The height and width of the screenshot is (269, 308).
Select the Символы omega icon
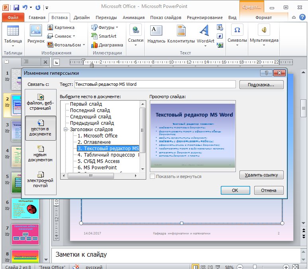click(x=237, y=30)
